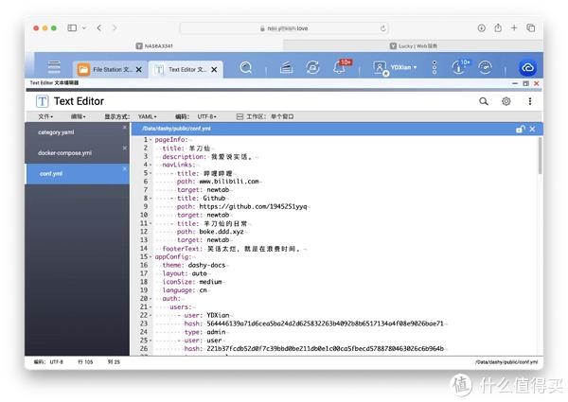Open the Text Editor settings gear
The height and width of the screenshot is (402, 568).
[x=506, y=101]
